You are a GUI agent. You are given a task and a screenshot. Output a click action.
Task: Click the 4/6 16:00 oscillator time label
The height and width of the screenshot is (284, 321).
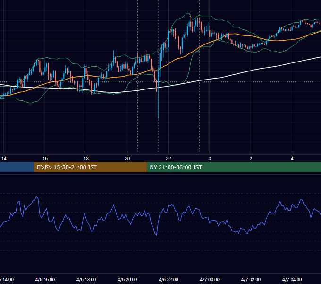point(45,279)
